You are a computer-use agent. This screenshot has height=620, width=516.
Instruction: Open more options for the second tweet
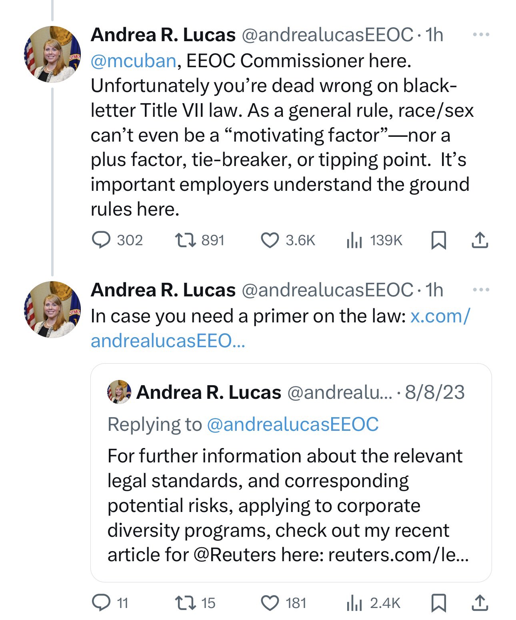pyautogui.click(x=480, y=290)
